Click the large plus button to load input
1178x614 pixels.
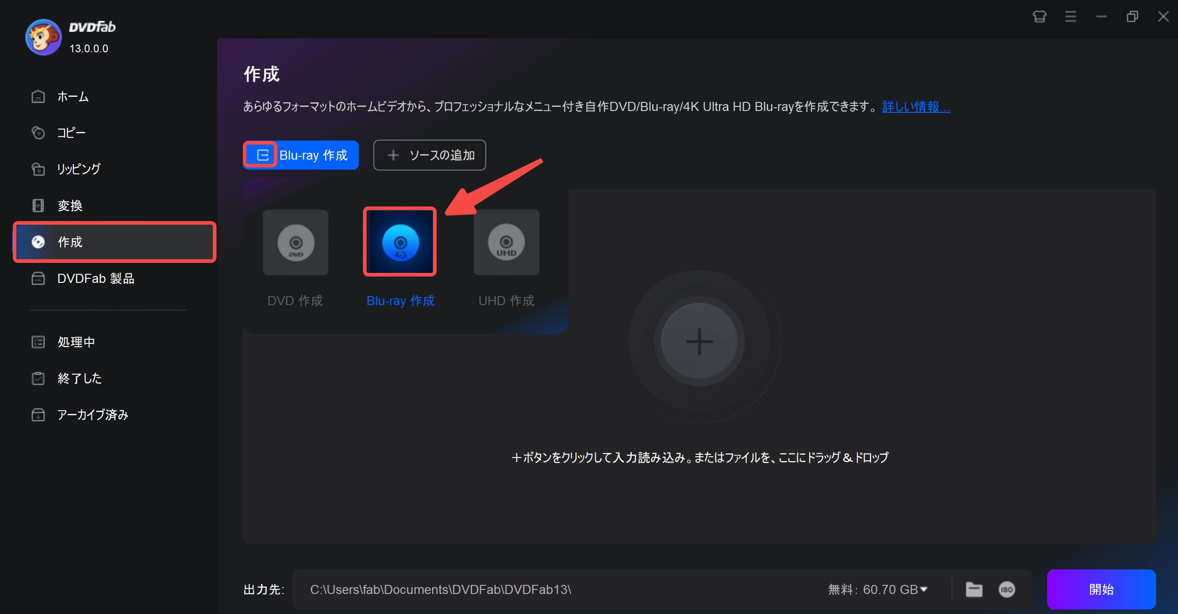tap(699, 341)
